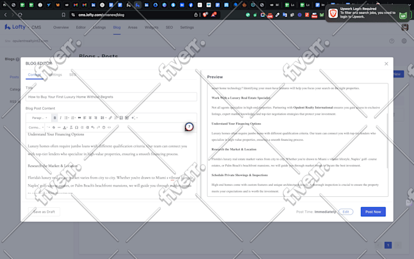Click the browser back arrow
414x259 pixels.
click(x=5, y=15)
